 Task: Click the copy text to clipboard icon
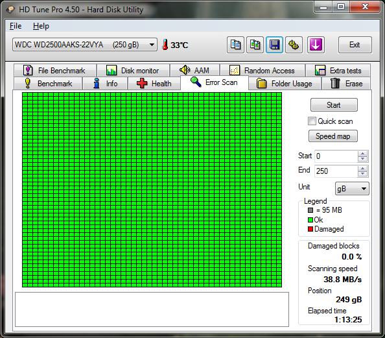click(x=235, y=45)
